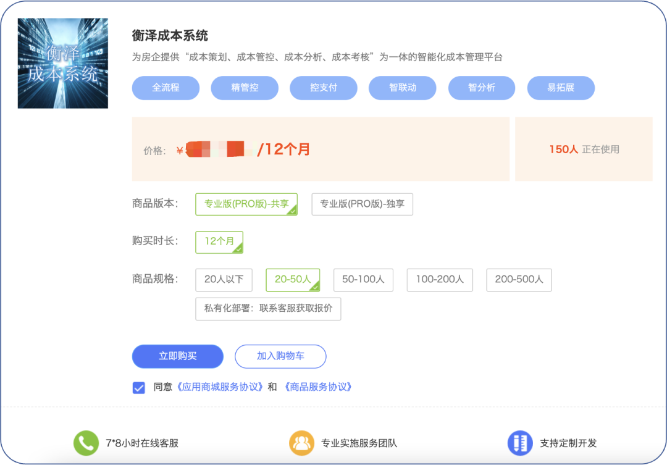
Task: Click the blue custom development icon
Action: pyautogui.click(x=520, y=443)
